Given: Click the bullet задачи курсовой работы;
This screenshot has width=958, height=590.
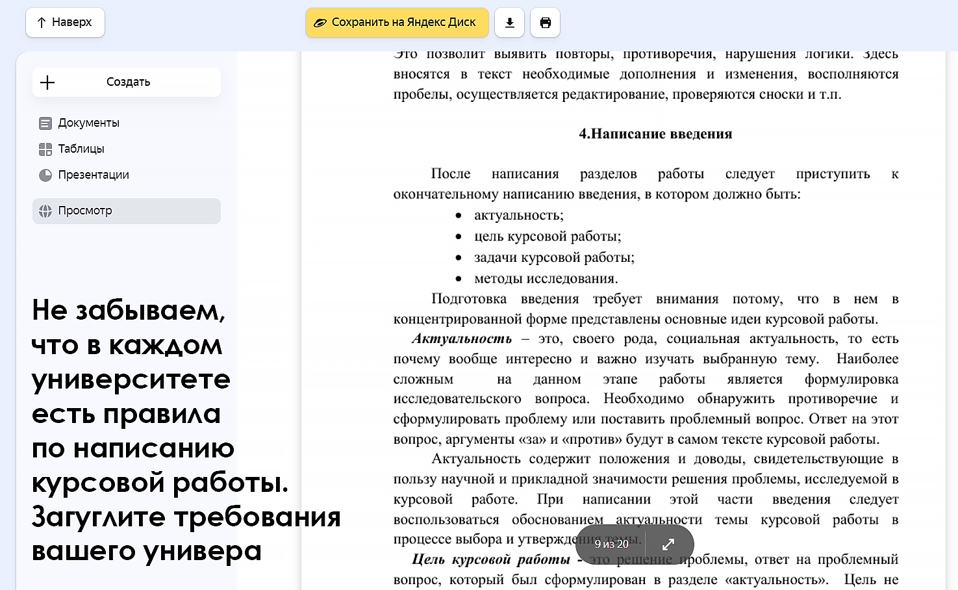Looking at the screenshot, I should [x=554, y=257].
